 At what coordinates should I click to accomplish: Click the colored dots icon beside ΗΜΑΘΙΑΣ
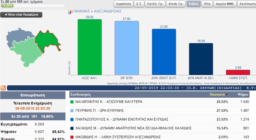coord(70,12)
